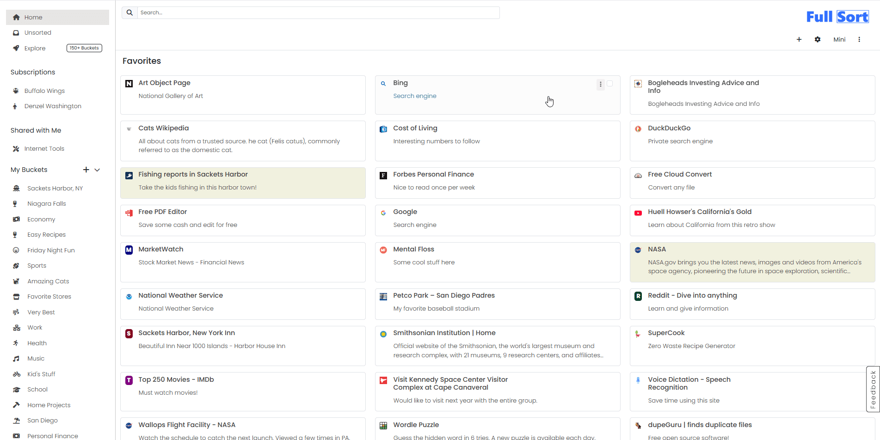Click the Google favicon

pyautogui.click(x=383, y=213)
